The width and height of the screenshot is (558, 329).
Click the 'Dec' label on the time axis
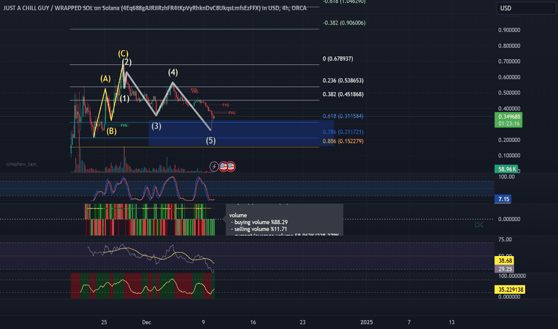pyautogui.click(x=147, y=322)
